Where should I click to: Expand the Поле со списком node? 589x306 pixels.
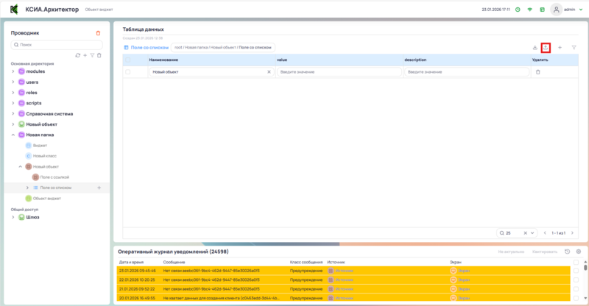click(x=27, y=188)
